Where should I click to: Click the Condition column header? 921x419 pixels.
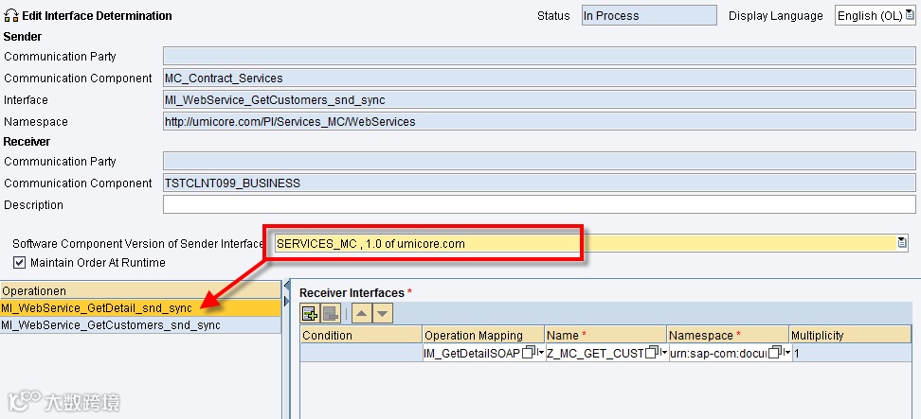point(361,335)
